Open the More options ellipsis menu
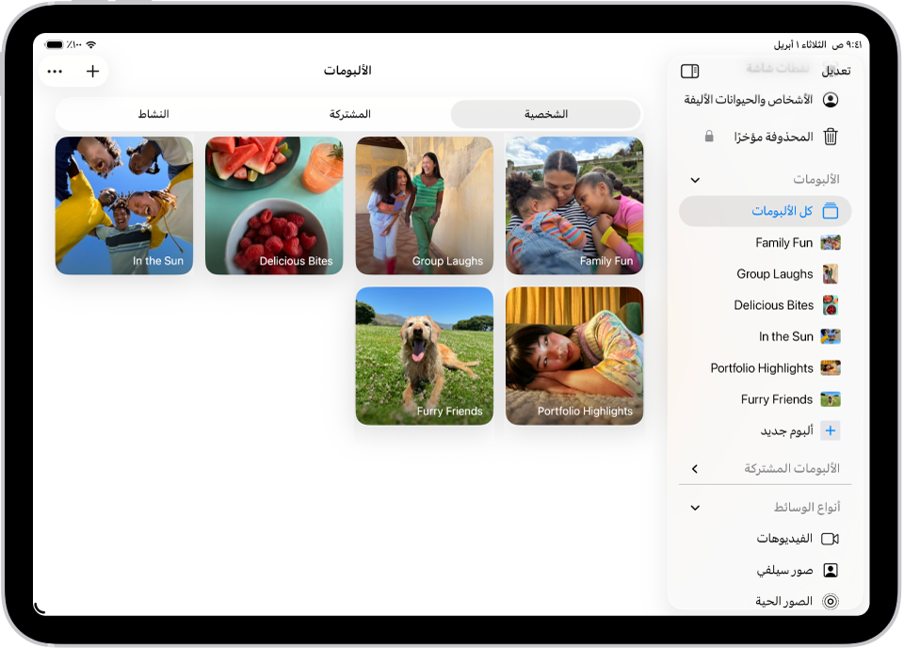 (x=54, y=71)
